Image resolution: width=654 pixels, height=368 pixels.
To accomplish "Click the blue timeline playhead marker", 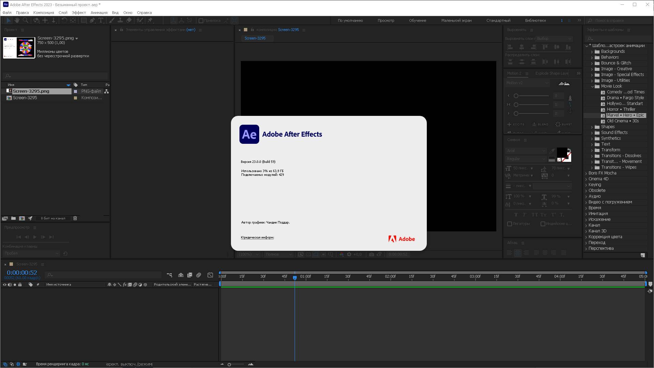I will pyautogui.click(x=295, y=278).
